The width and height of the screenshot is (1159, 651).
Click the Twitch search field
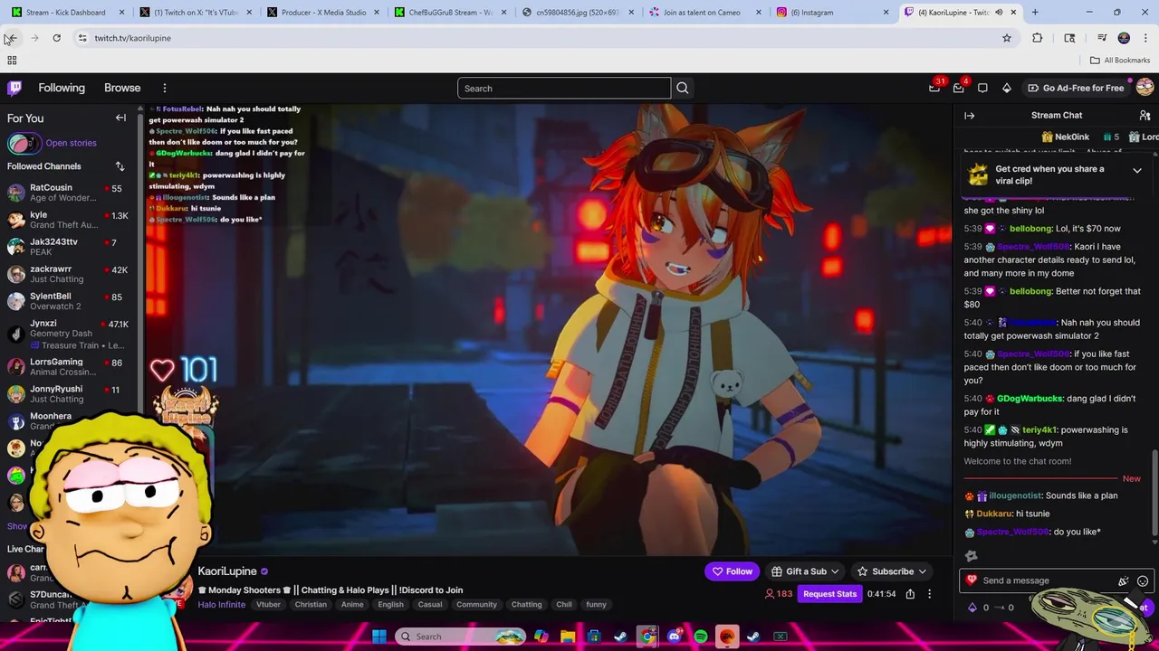tap(564, 88)
